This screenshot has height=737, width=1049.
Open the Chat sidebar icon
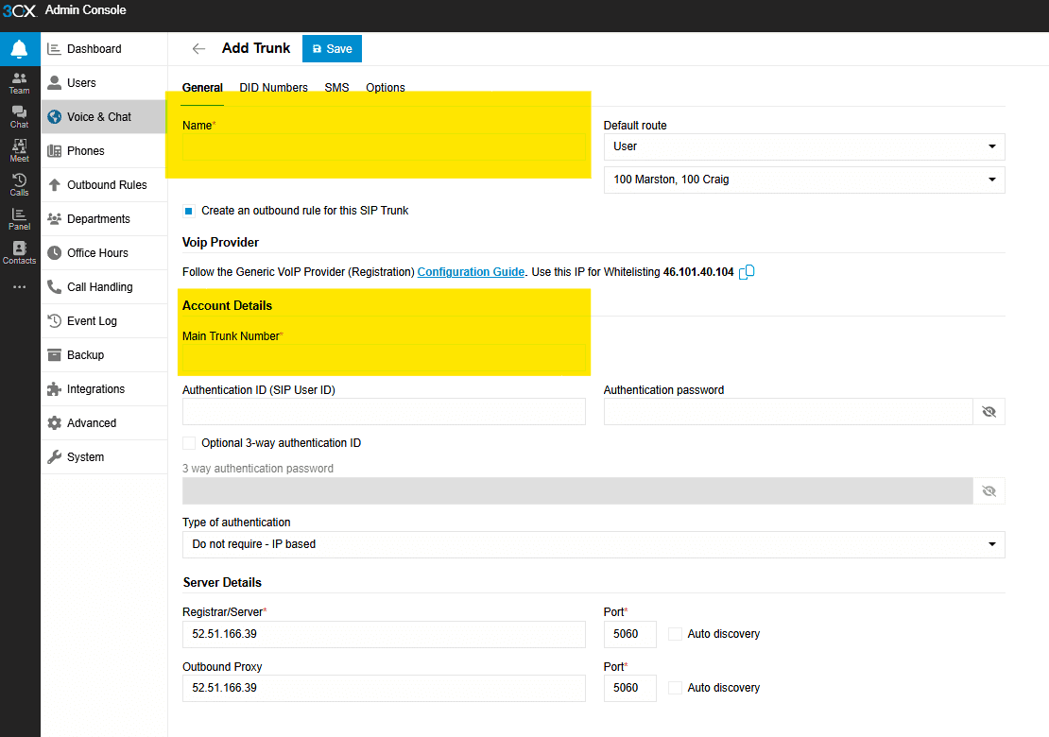click(19, 116)
